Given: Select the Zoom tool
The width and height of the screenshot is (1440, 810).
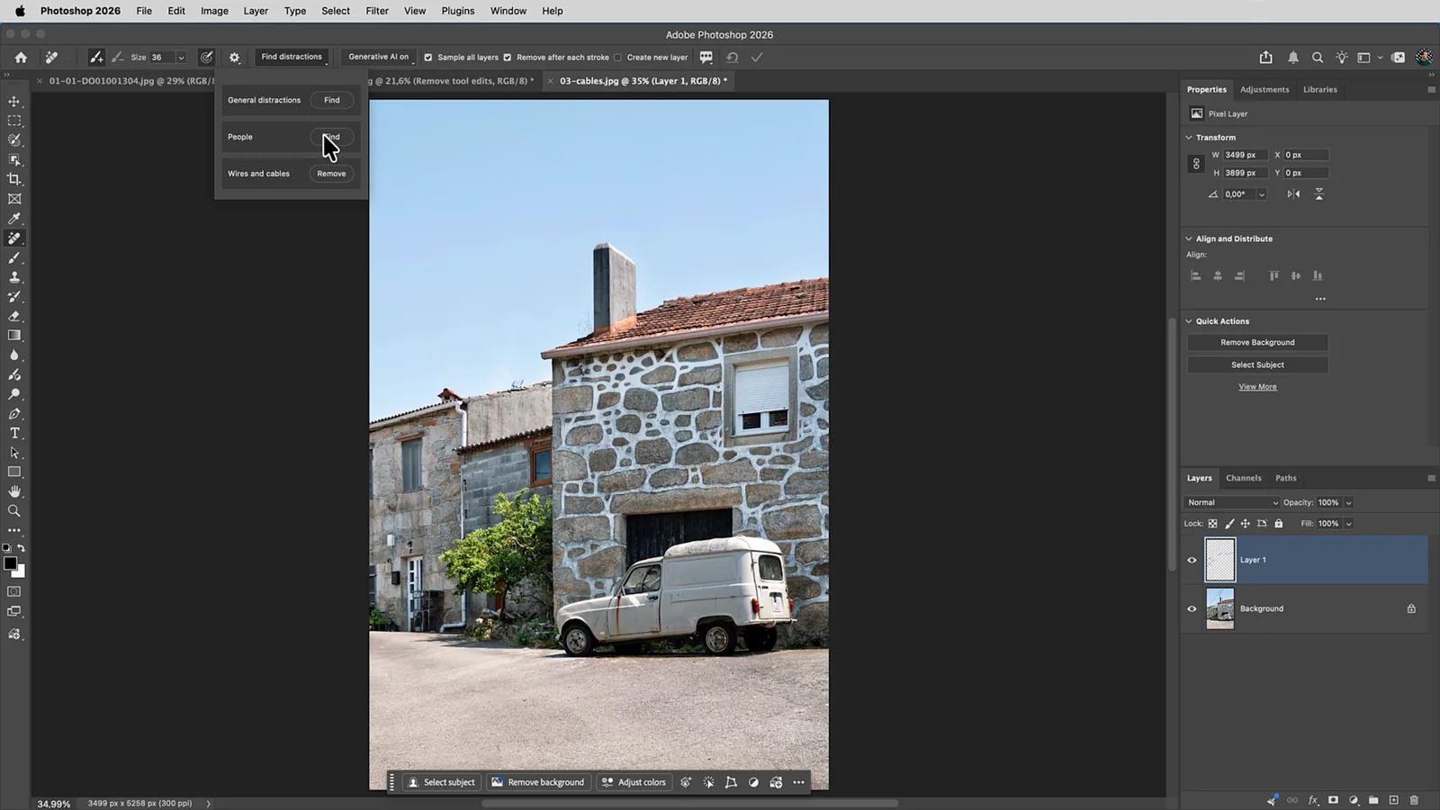Looking at the screenshot, I should tap(14, 511).
